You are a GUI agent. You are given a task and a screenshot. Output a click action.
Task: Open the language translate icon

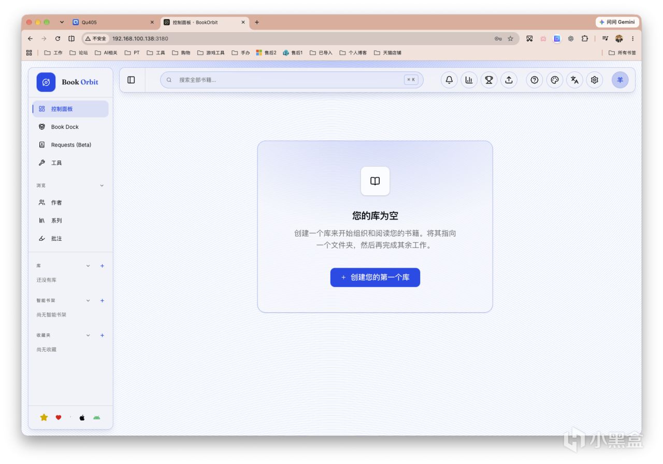574,80
